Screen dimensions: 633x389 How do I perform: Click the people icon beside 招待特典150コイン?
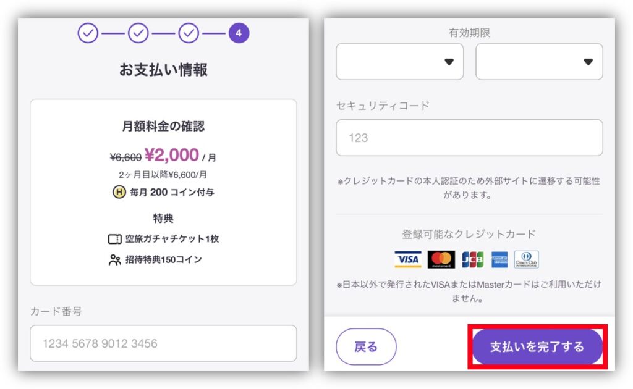pos(114,260)
